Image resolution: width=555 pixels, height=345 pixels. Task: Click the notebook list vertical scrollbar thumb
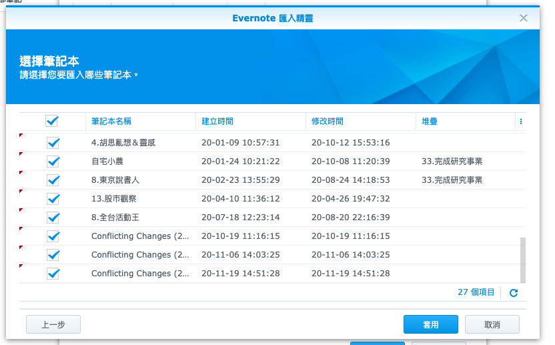tap(523, 260)
